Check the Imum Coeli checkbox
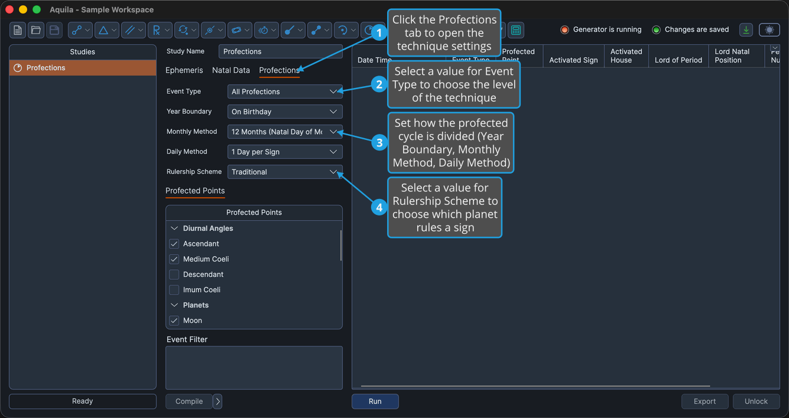789x418 pixels. (174, 290)
